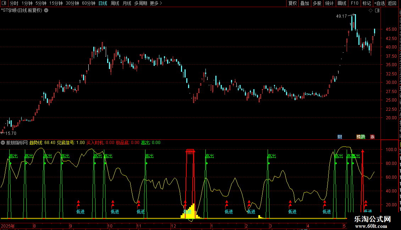Click the 30.00 price axis label
This screenshot has width=401, height=230.
(391, 82)
